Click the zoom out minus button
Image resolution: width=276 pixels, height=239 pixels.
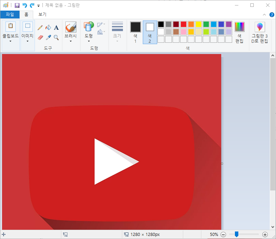[223, 235]
